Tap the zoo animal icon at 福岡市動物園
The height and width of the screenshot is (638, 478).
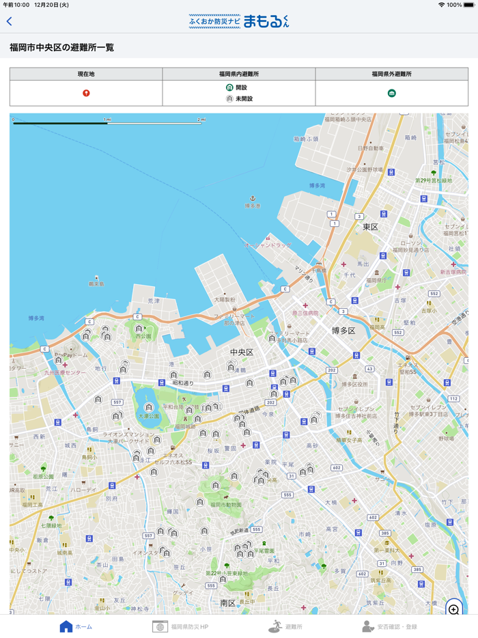click(225, 497)
